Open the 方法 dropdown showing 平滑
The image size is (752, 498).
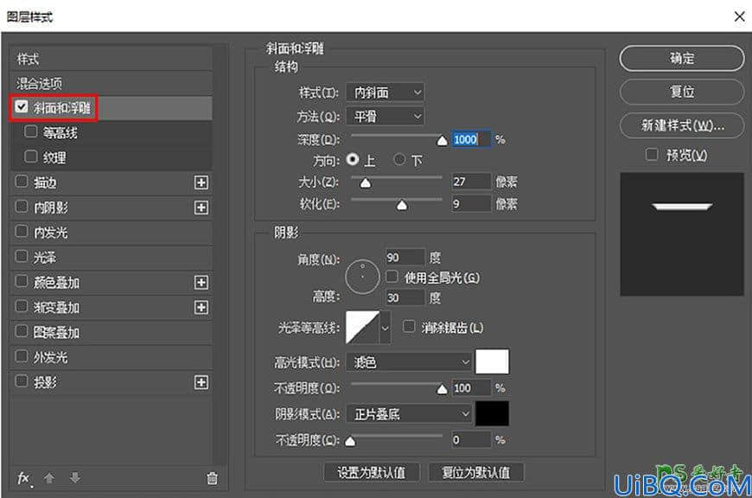pyautogui.click(x=386, y=116)
